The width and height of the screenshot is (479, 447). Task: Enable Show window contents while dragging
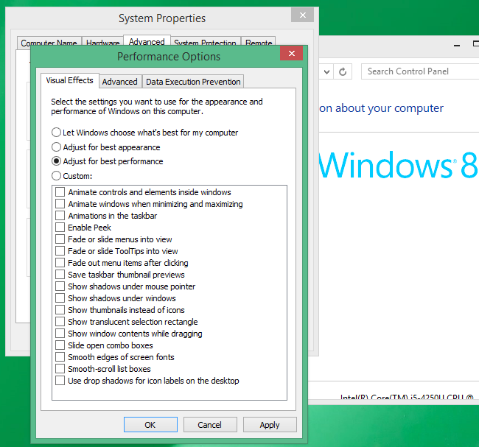(x=60, y=334)
